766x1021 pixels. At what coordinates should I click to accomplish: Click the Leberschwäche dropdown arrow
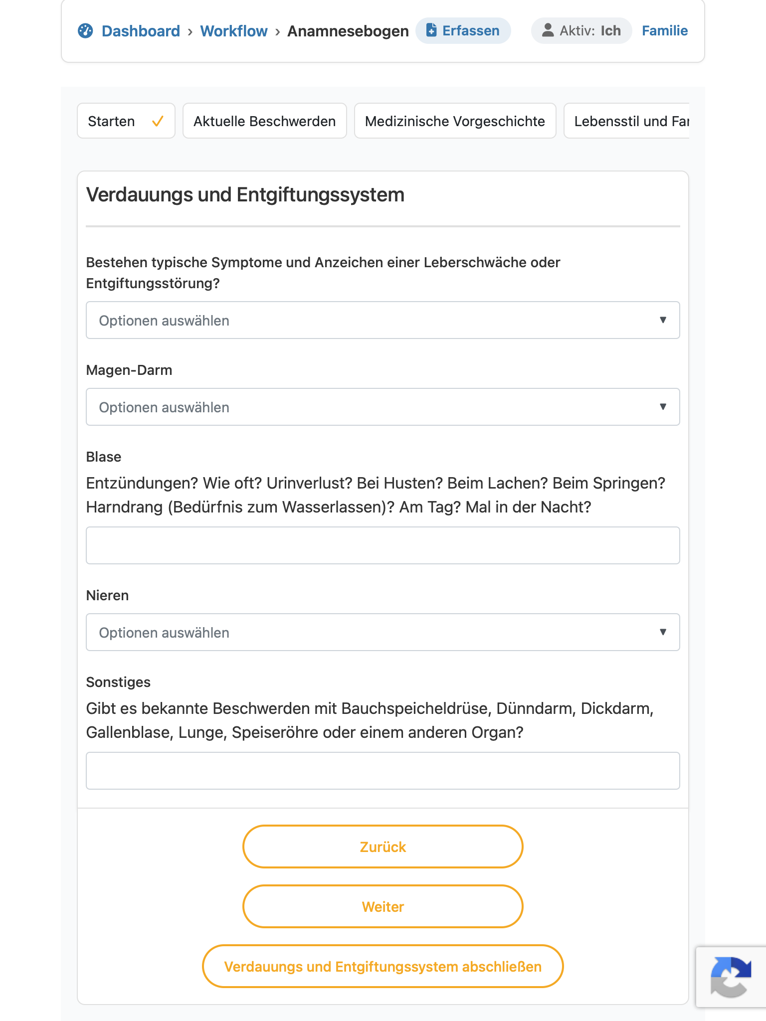point(663,320)
